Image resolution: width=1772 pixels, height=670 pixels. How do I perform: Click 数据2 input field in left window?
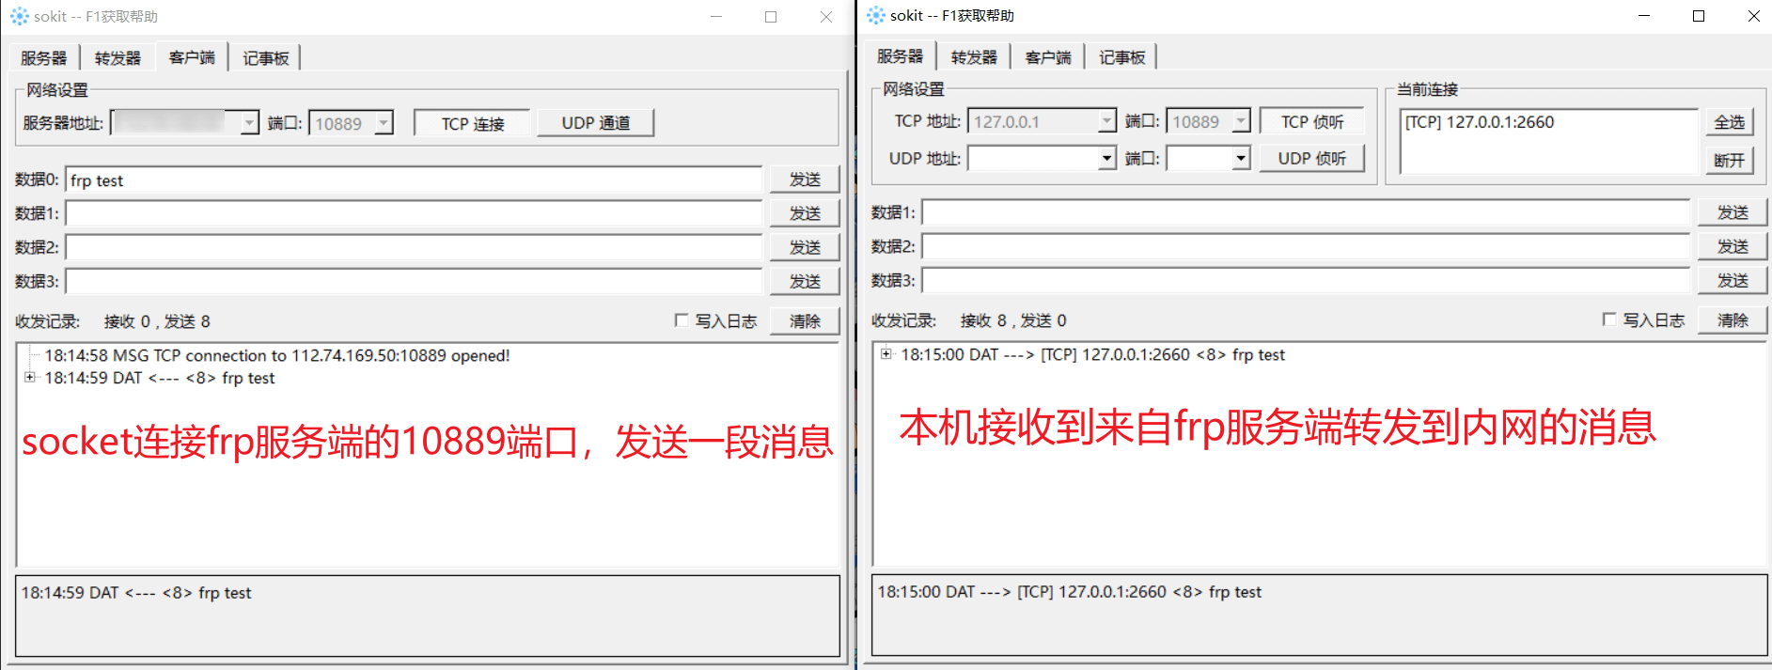pos(414,247)
